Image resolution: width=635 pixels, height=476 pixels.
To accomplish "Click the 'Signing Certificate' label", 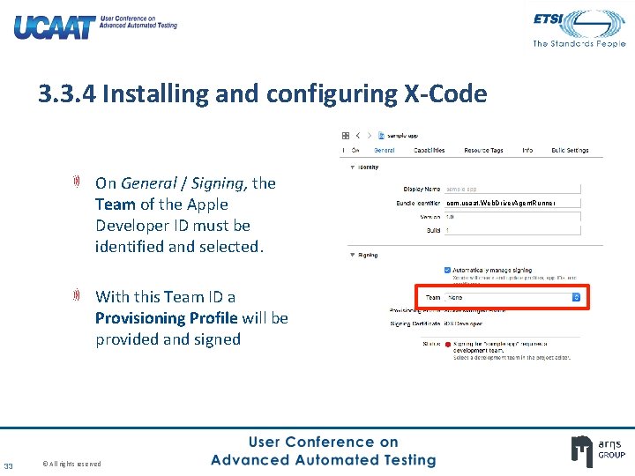I will point(415,324).
